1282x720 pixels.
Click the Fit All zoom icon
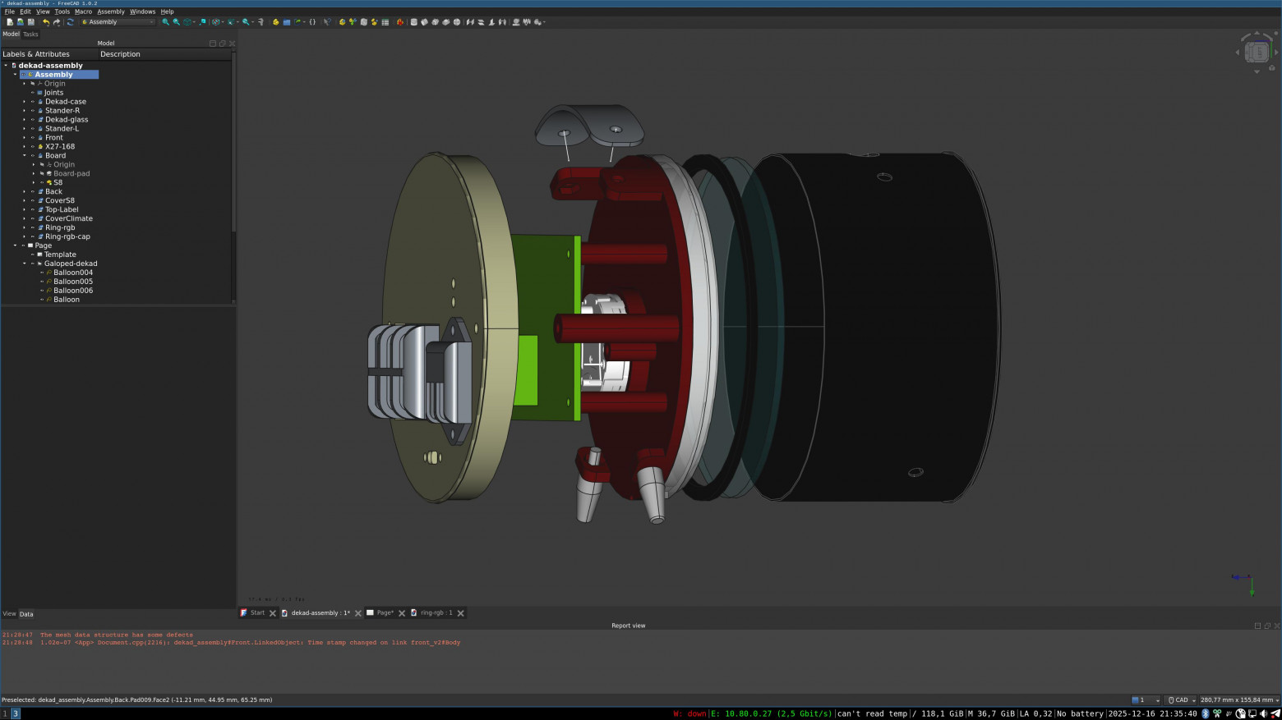(x=165, y=22)
